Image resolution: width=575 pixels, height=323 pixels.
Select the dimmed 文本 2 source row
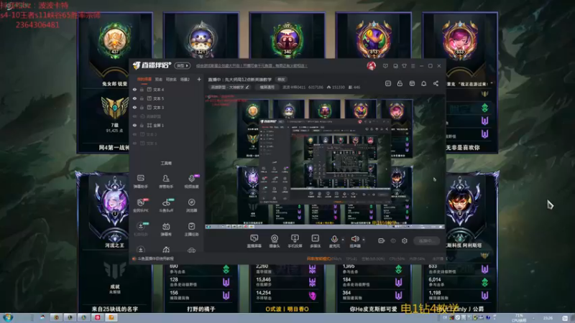click(166, 134)
